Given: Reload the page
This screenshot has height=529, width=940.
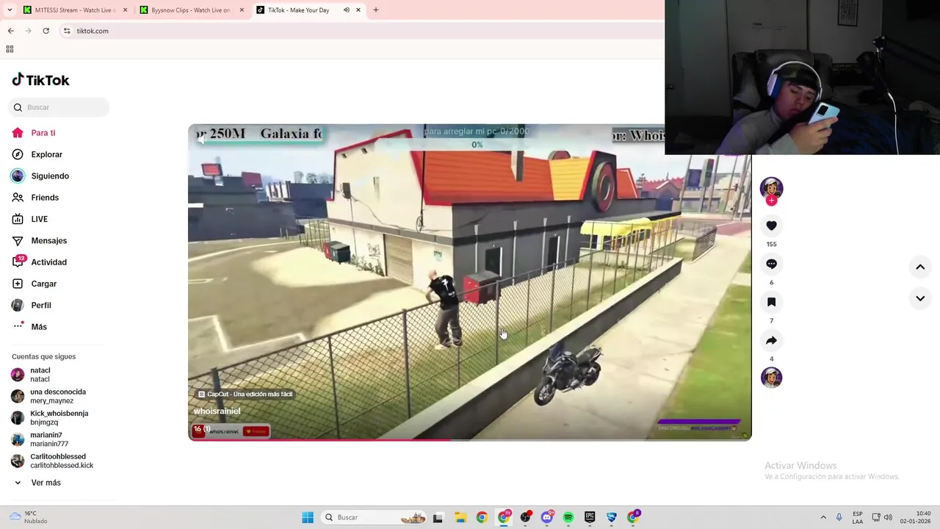Looking at the screenshot, I should [x=46, y=31].
